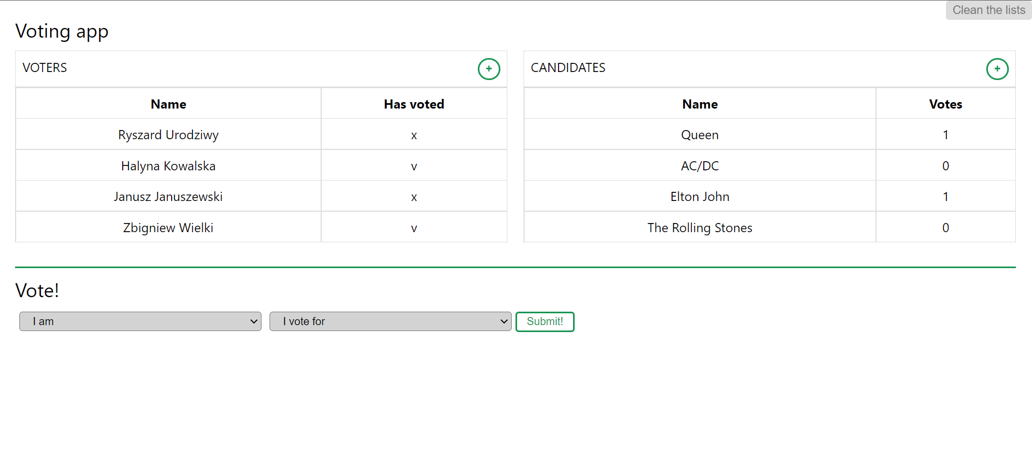This screenshot has height=453, width=1032.
Task: Click Janusz Januszewski in voters table
Action: (168, 197)
